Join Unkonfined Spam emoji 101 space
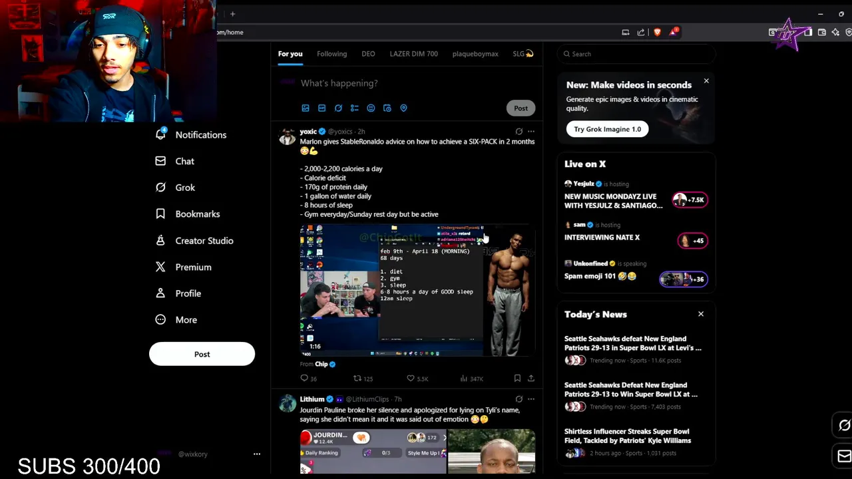 coord(636,272)
